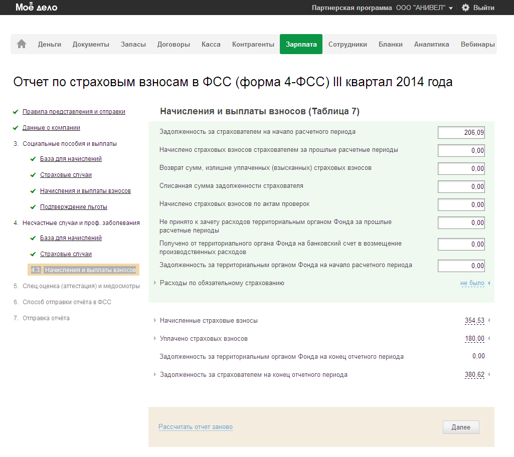Viewport: 514px width, 457px height.
Task: Click the Списанная сумма задолженности input field
Action: [461, 187]
